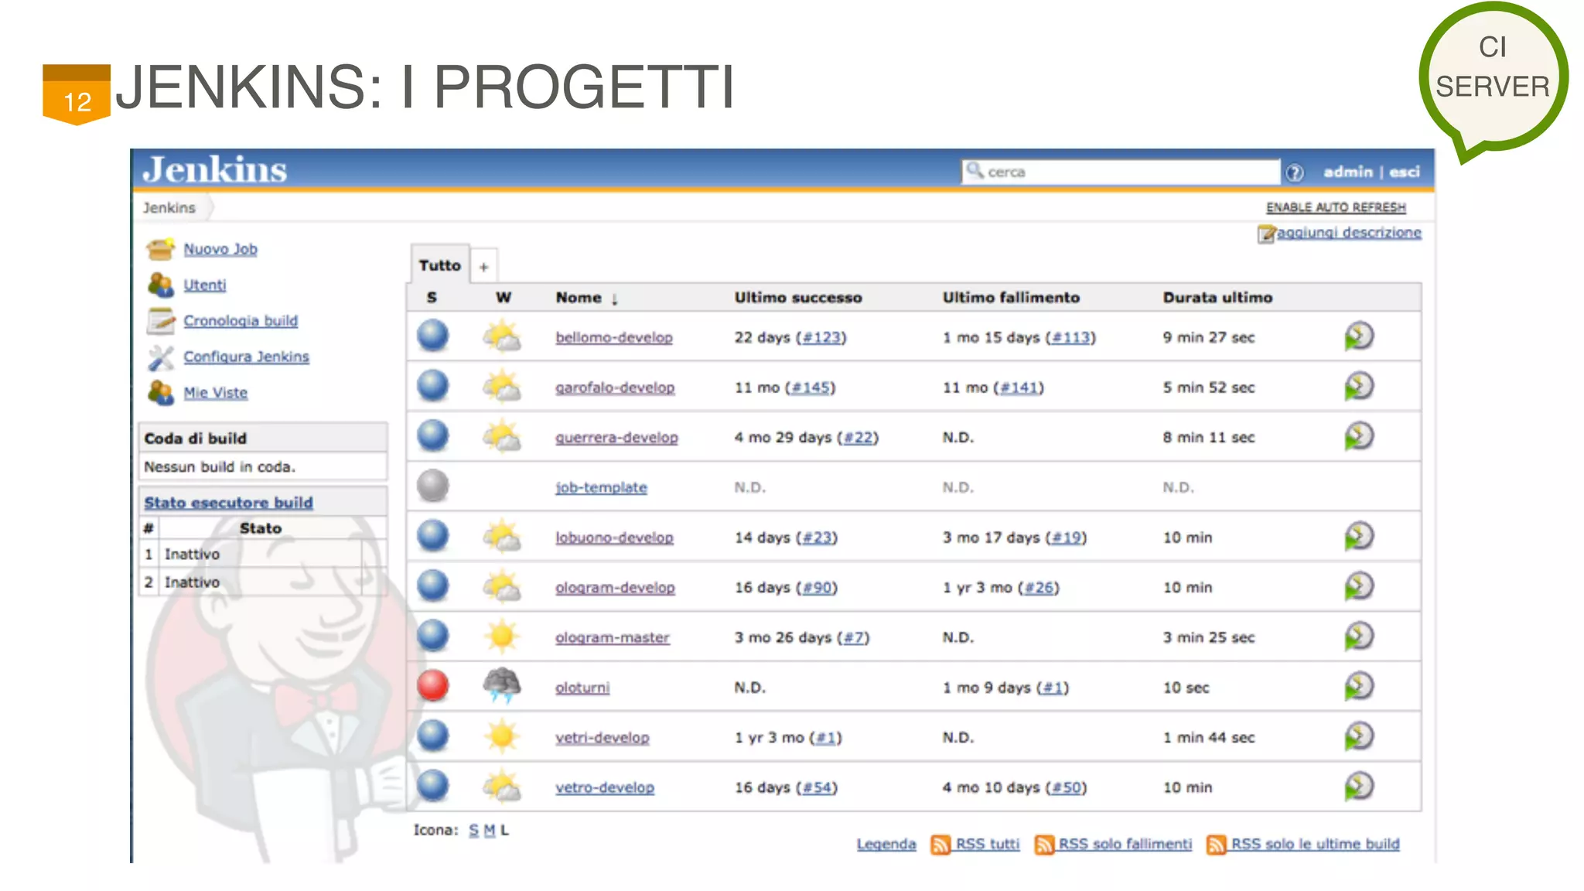The height and width of the screenshot is (891, 1584).
Task: Open failed build #141 of garofalo-develop
Action: [1019, 388]
